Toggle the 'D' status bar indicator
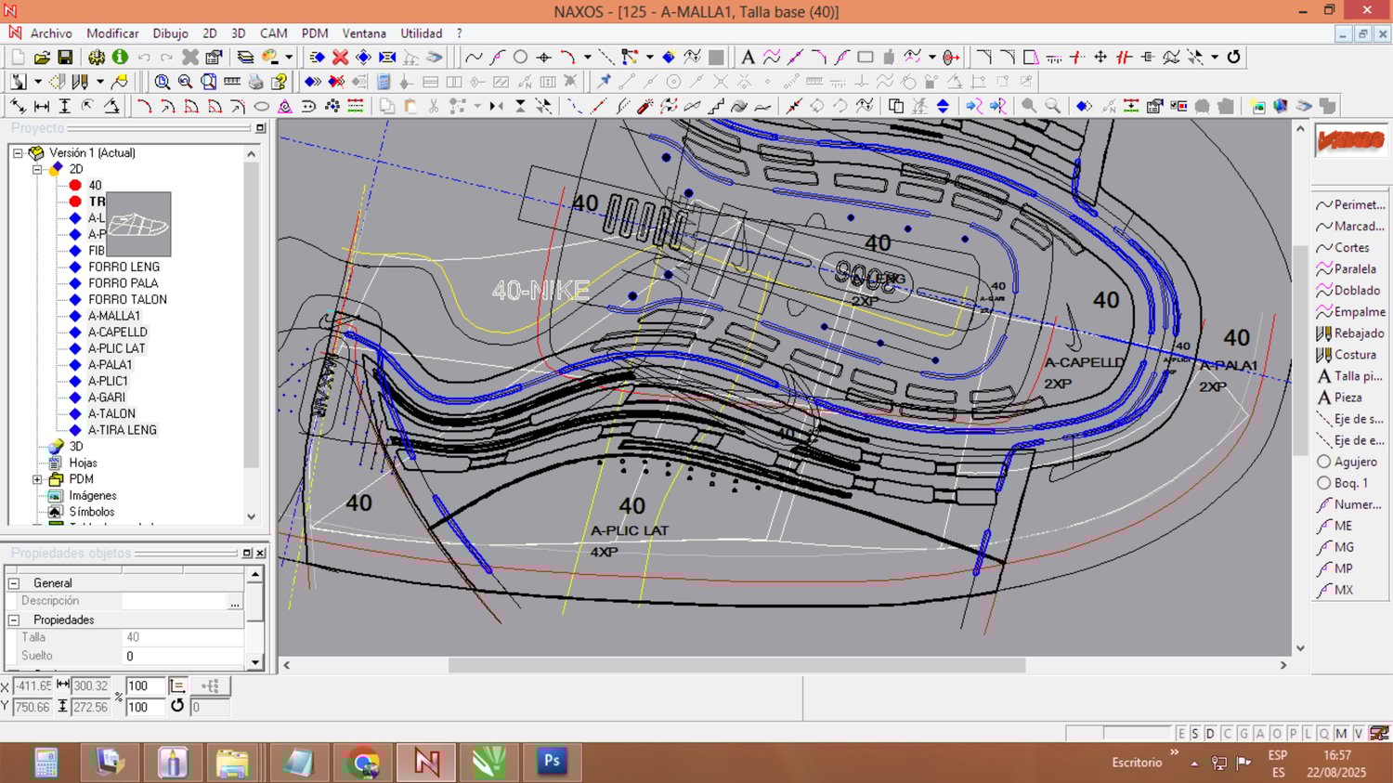1393x783 pixels. (x=1210, y=734)
